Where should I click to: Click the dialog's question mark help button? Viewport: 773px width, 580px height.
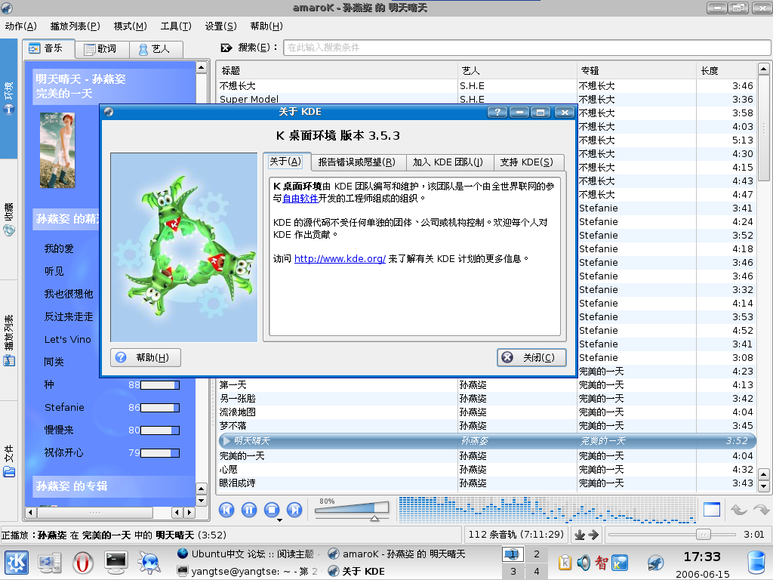pos(497,113)
